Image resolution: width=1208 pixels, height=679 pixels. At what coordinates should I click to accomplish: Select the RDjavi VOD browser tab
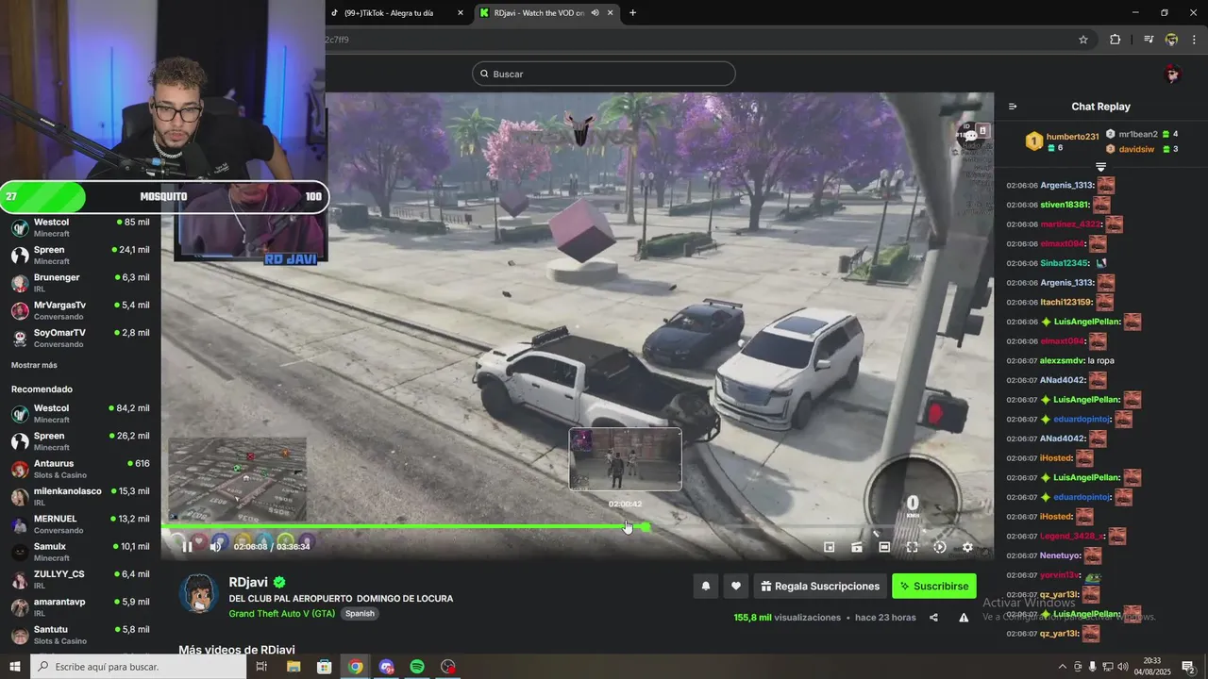click(538, 12)
